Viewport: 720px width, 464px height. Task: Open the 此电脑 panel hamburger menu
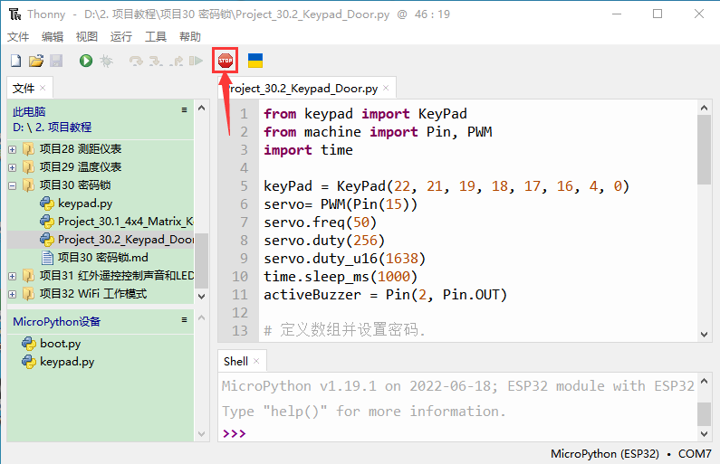click(x=185, y=110)
